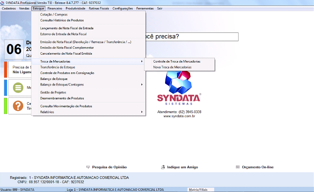Expand the Troca de Mercadorias submenu arrow
Image resolution: width=314 pixels, height=192 pixels.
pyautogui.click(x=142, y=61)
